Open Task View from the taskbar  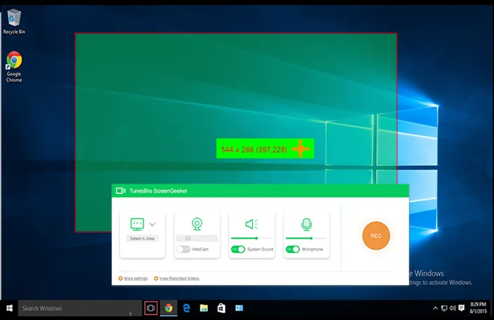150,308
